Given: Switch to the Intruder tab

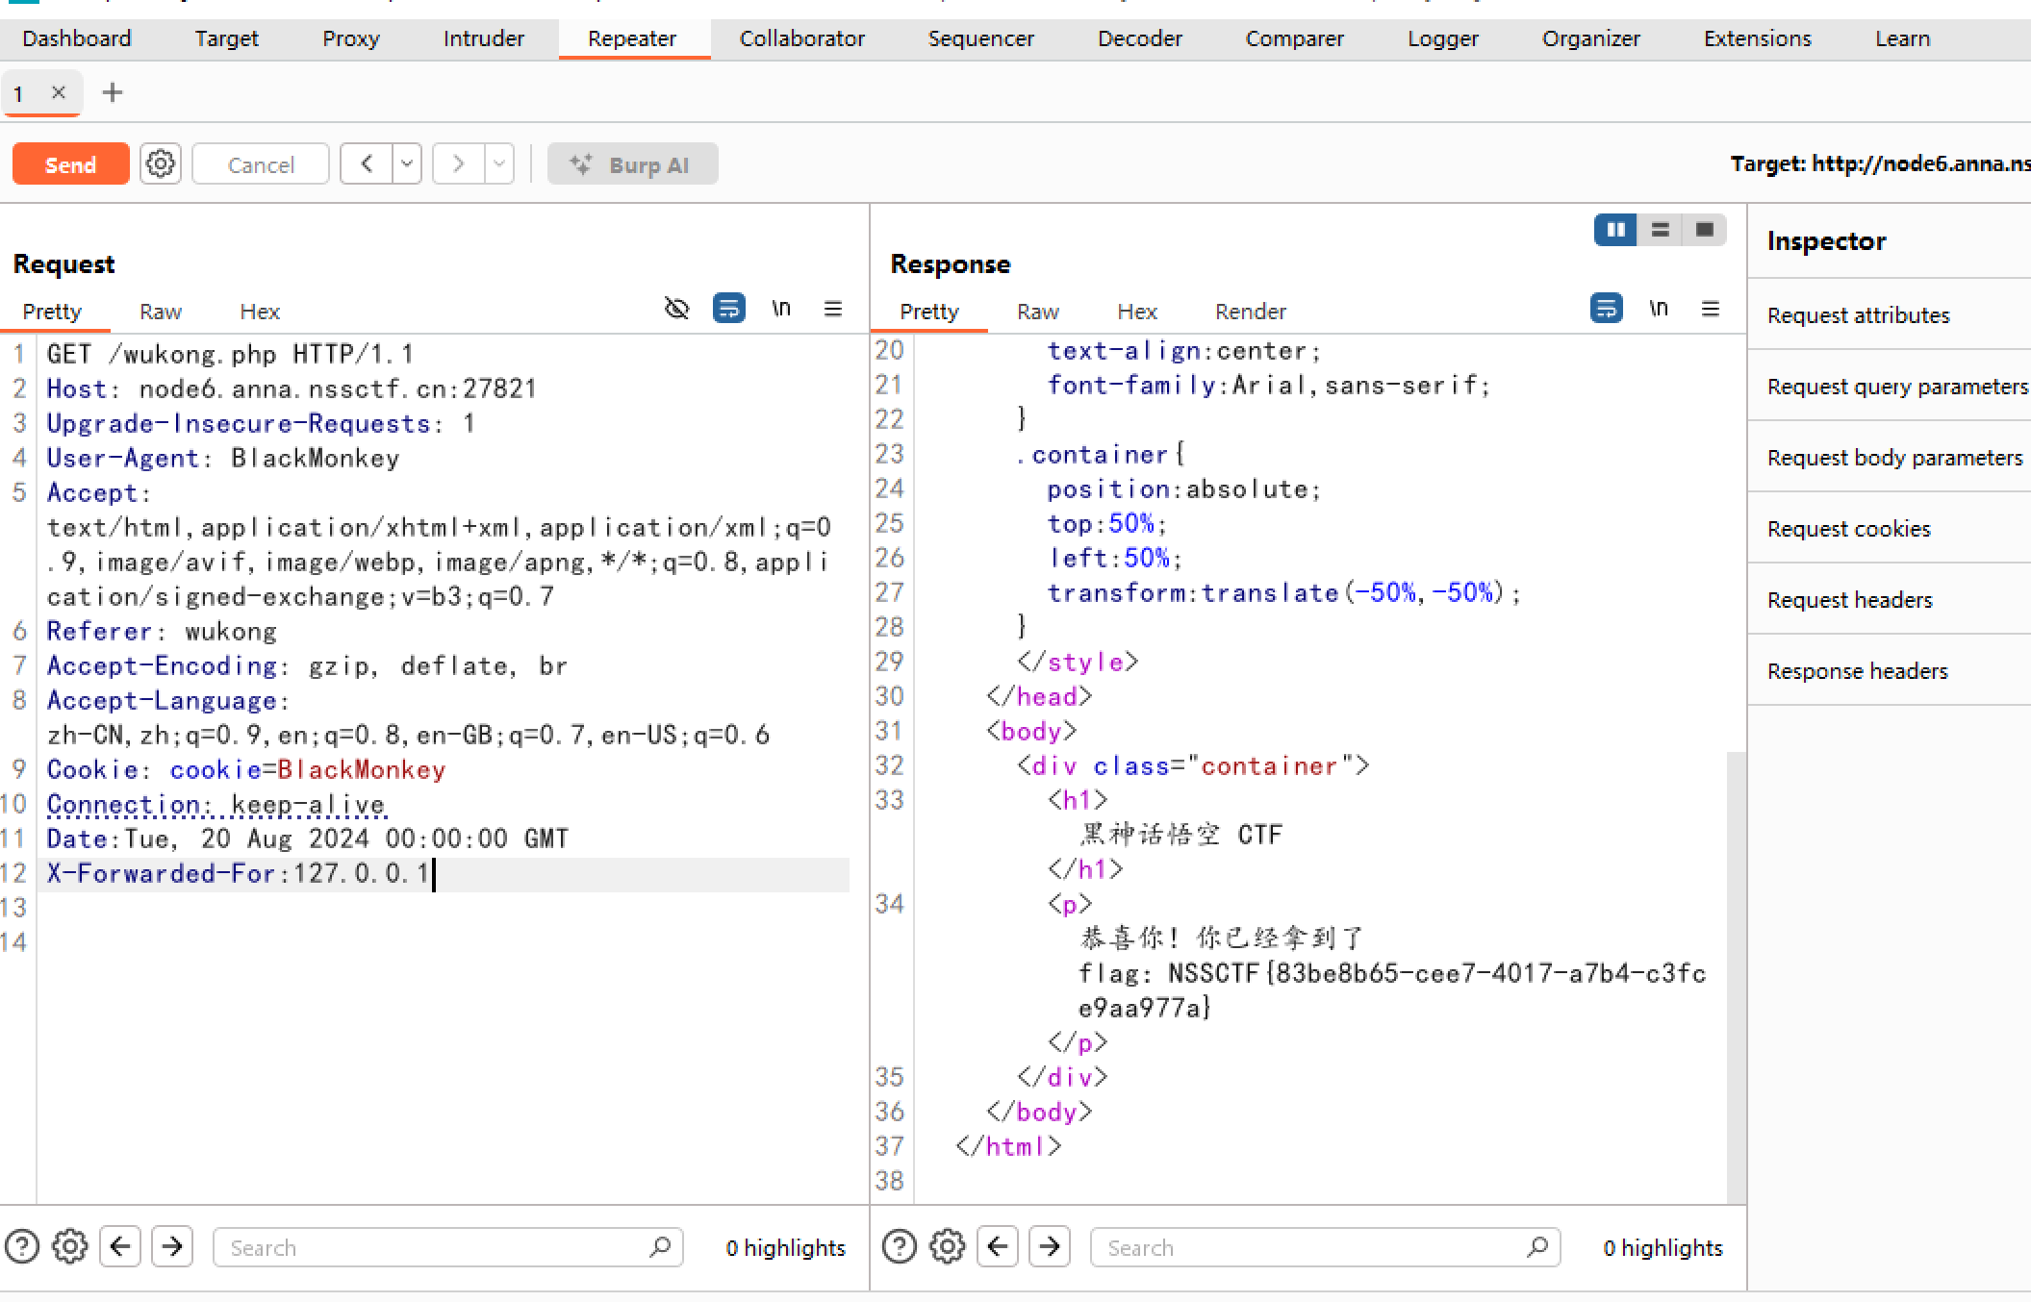Looking at the screenshot, I should click(483, 38).
